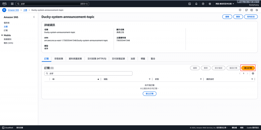This screenshot has width=261, height=130.
Task: Click the 刪除 button for the topic
Action: (x=238, y=17)
